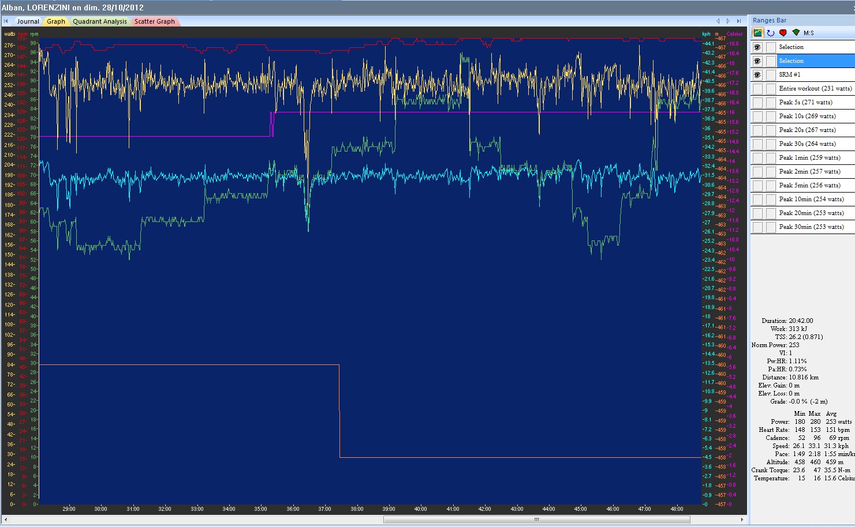Click the Ranges Bar panel title

pos(770,20)
